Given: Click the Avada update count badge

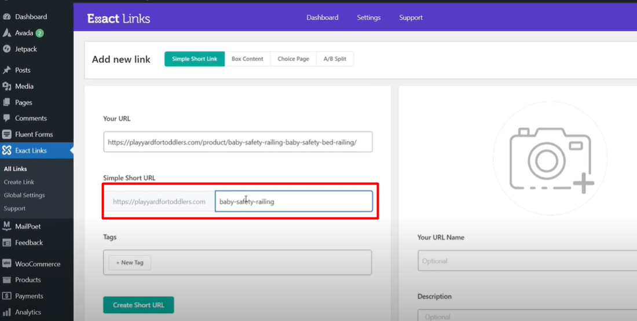Looking at the screenshot, I should click(39, 34).
